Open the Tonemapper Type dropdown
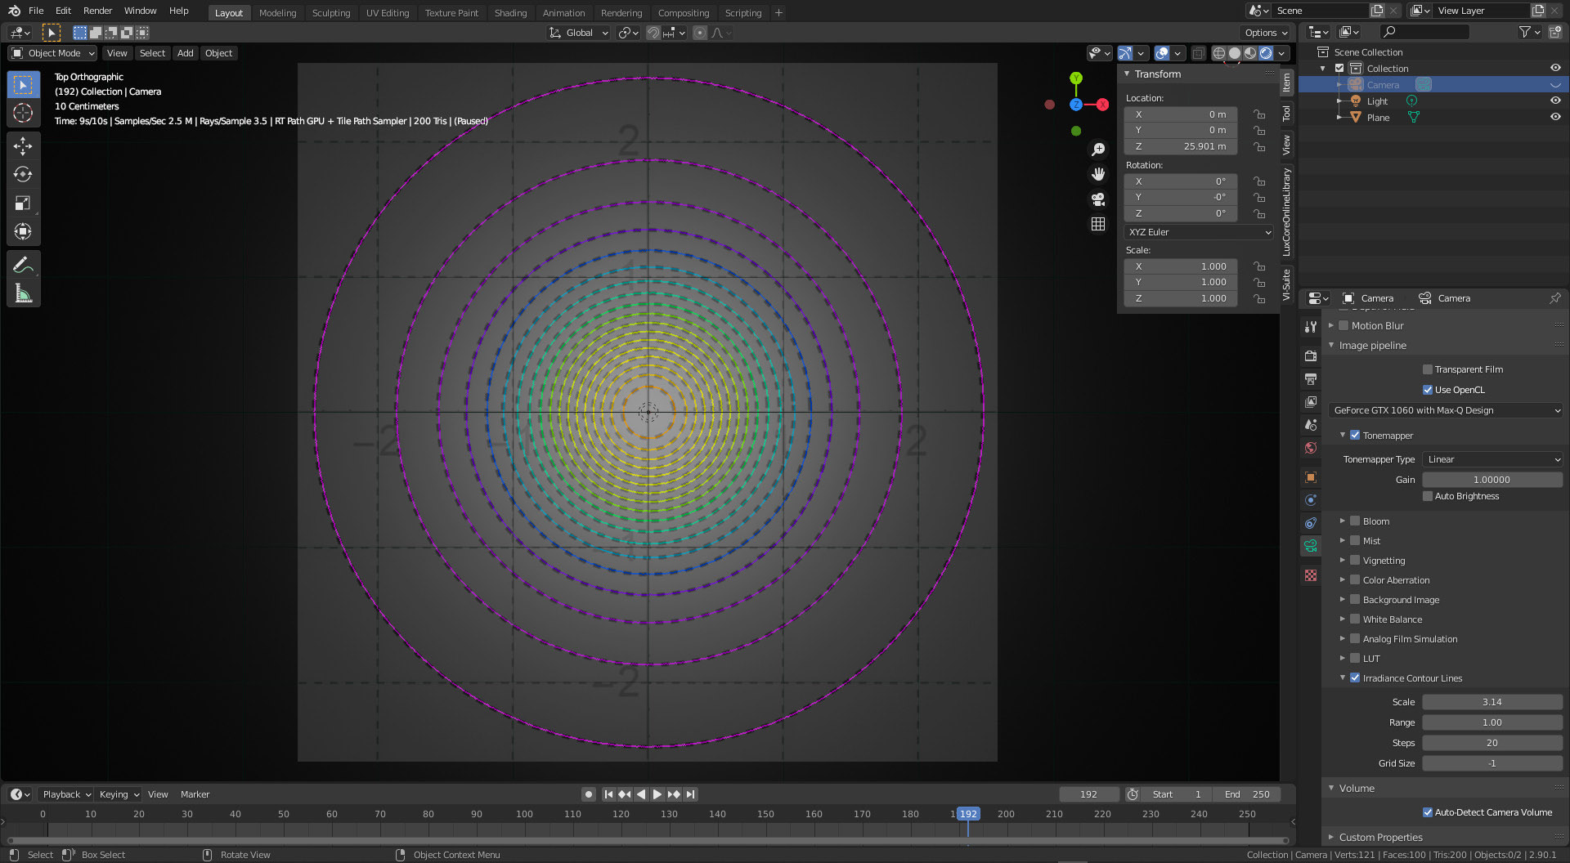1570x863 pixels. click(x=1492, y=459)
